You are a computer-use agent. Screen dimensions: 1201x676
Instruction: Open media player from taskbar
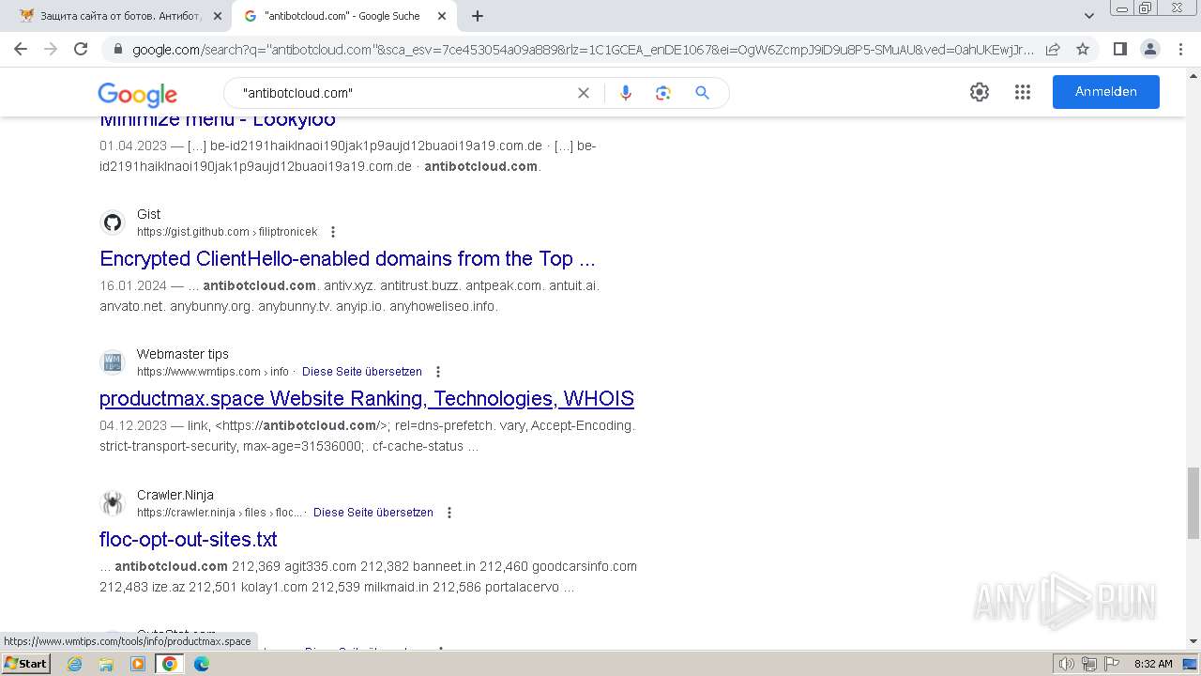tap(138, 664)
